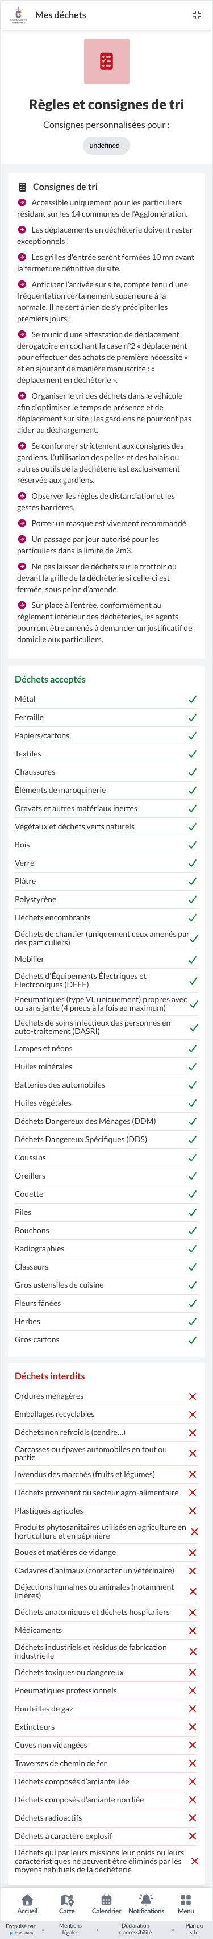Open the Menu grid icon
Screen dimensions: 213x1939
(x=186, y=1900)
